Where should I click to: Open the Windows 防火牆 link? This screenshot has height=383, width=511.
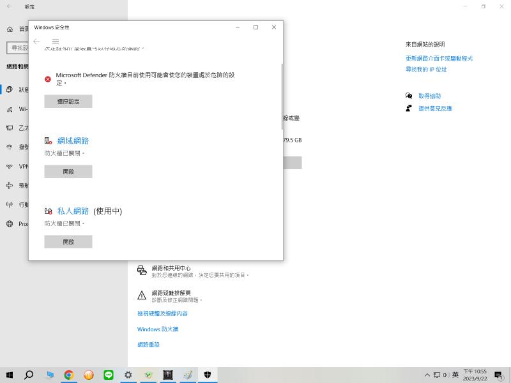[158, 329]
